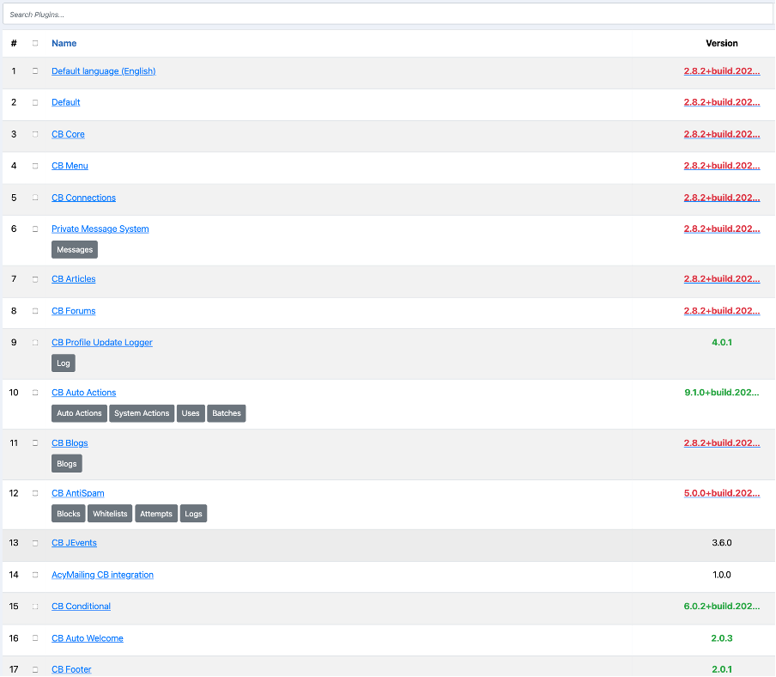Click the version link for CB Core
776x677 pixels.
click(722, 134)
